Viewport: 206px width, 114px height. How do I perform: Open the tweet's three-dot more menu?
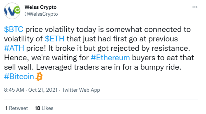coord(195,7)
